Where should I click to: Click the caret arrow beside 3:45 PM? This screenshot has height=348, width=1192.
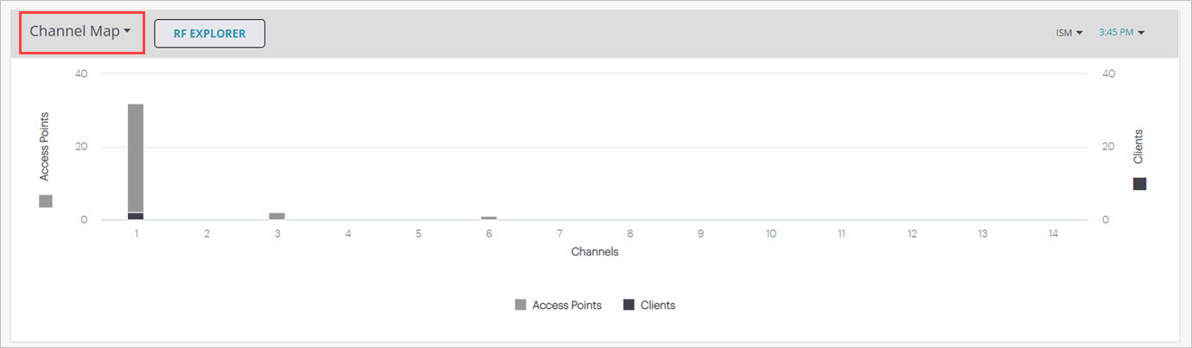[1141, 34]
